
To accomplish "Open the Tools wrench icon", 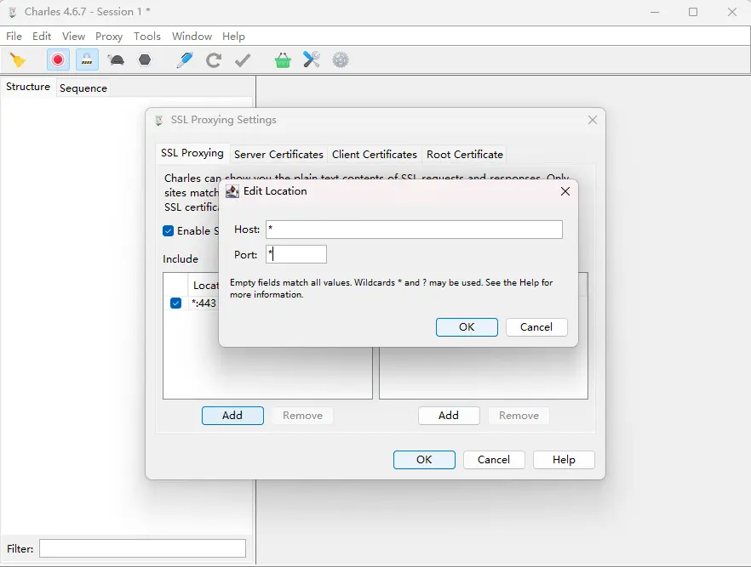I will tap(312, 60).
